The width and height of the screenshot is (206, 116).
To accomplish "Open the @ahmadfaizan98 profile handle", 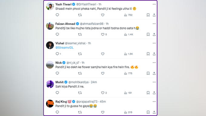I will click(92, 24).
